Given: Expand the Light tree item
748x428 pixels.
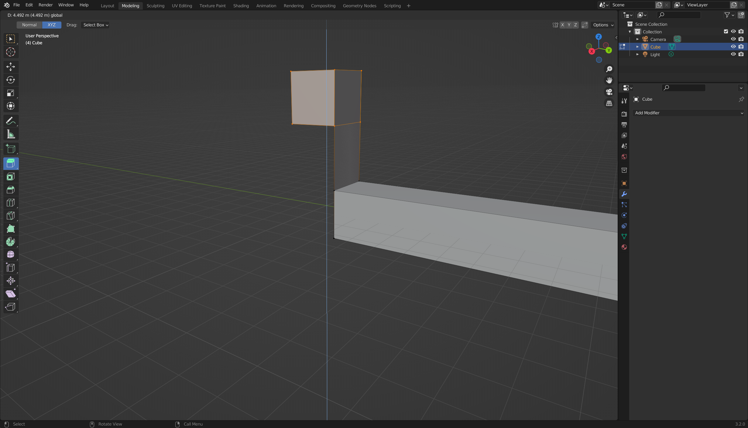Looking at the screenshot, I should (x=637, y=54).
